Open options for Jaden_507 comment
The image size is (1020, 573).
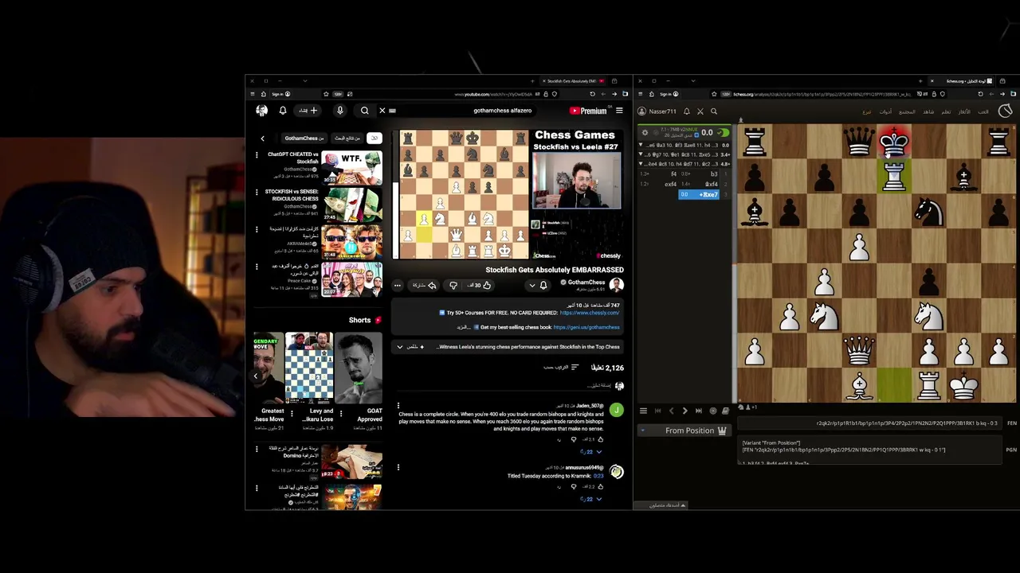pyautogui.click(x=398, y=406)
